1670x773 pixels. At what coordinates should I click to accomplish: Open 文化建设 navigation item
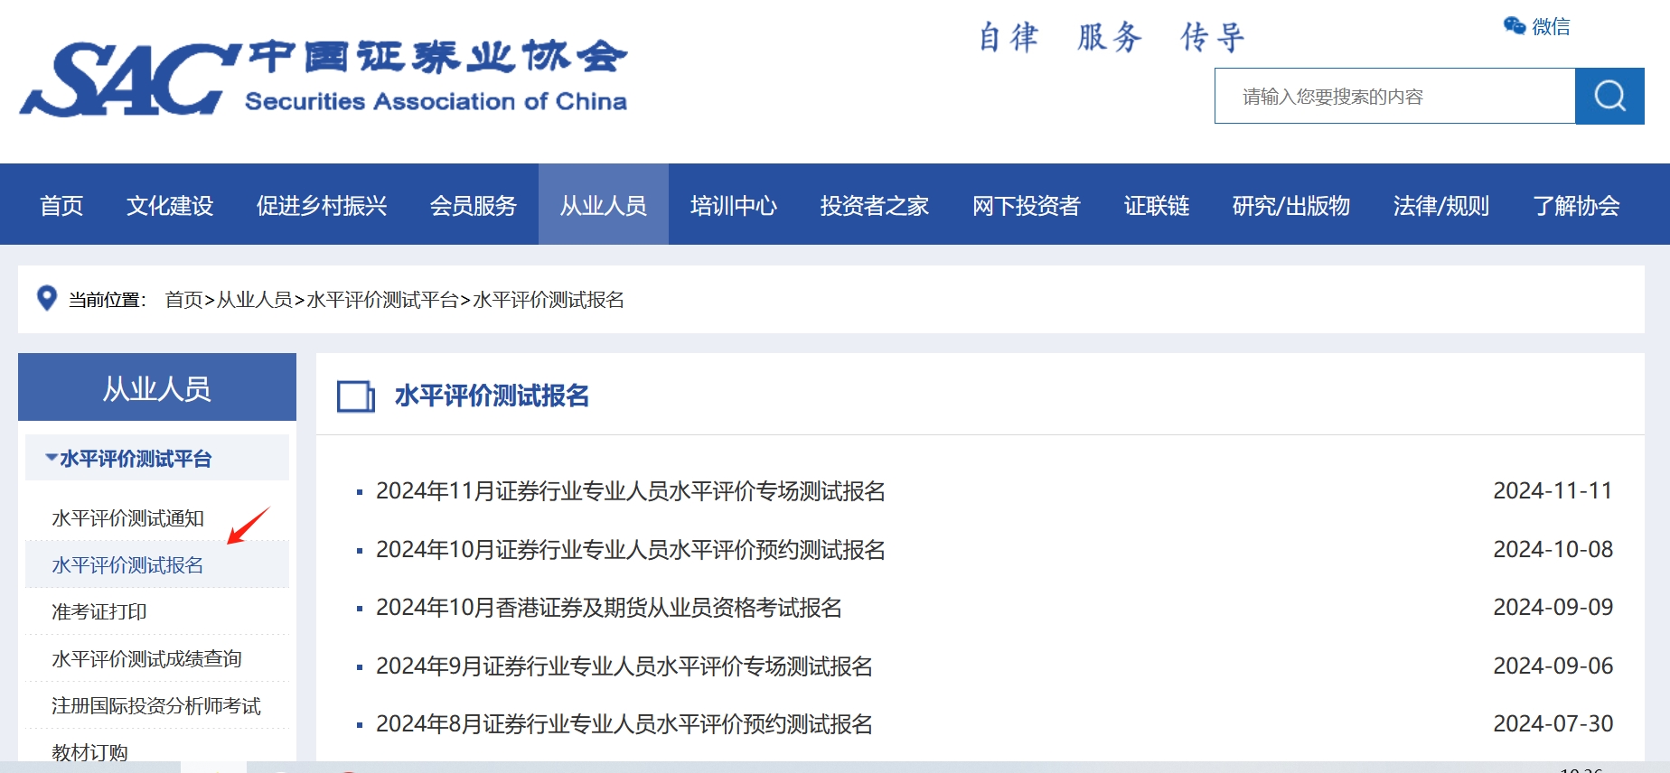[170, 206]
